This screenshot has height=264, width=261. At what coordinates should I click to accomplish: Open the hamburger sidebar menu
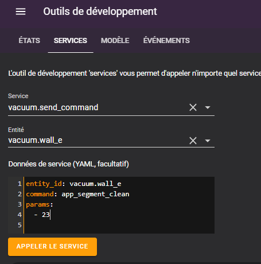[21, 11]
